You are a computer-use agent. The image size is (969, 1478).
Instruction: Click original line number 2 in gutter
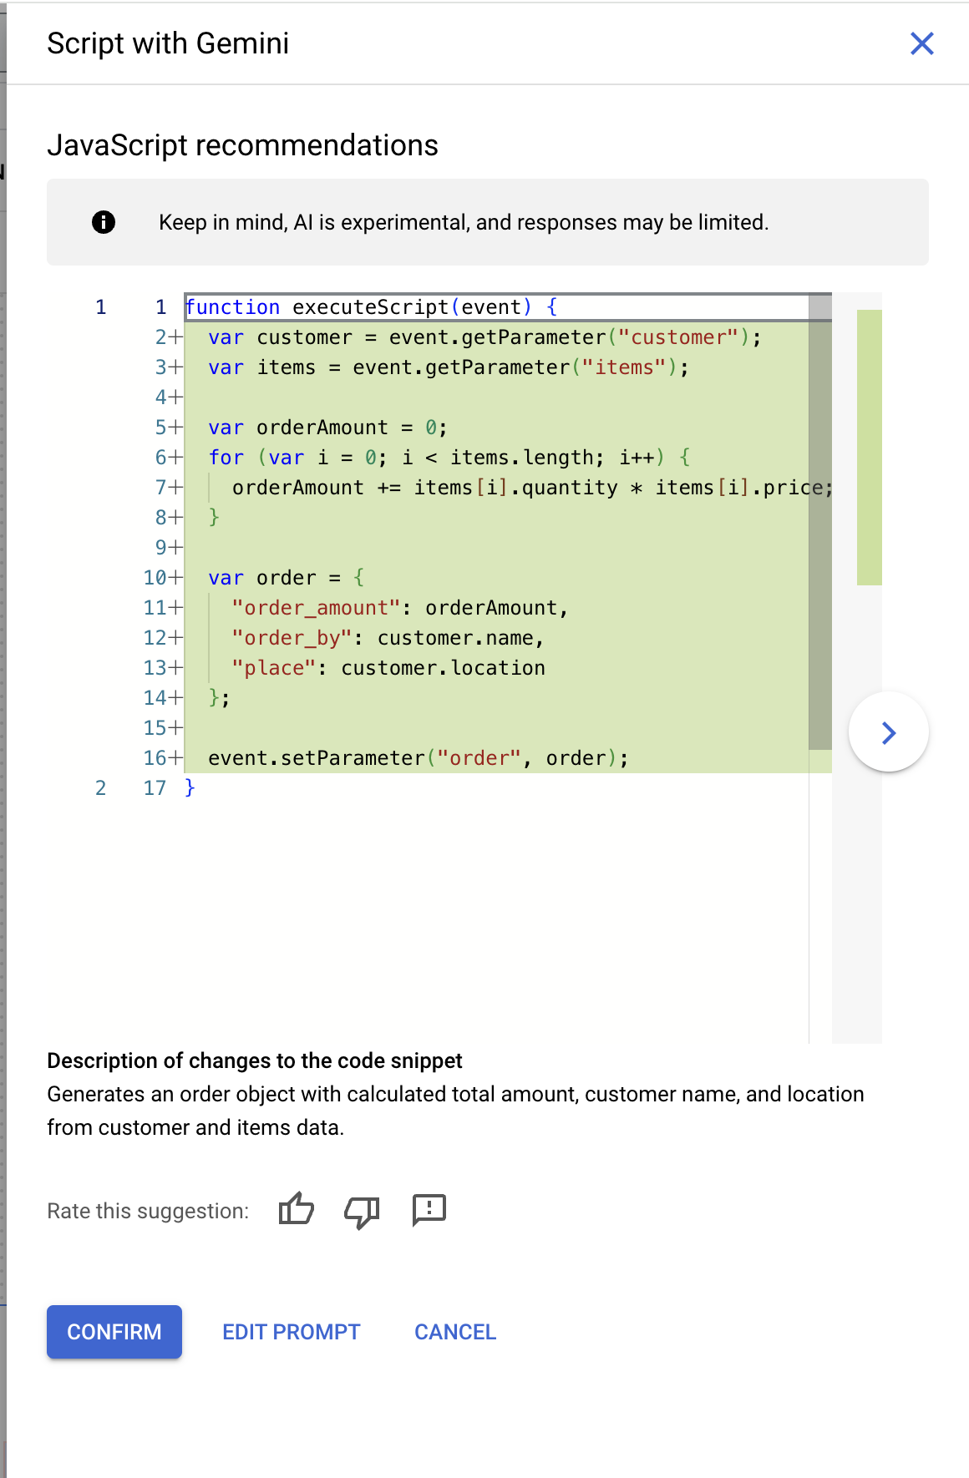101,788
